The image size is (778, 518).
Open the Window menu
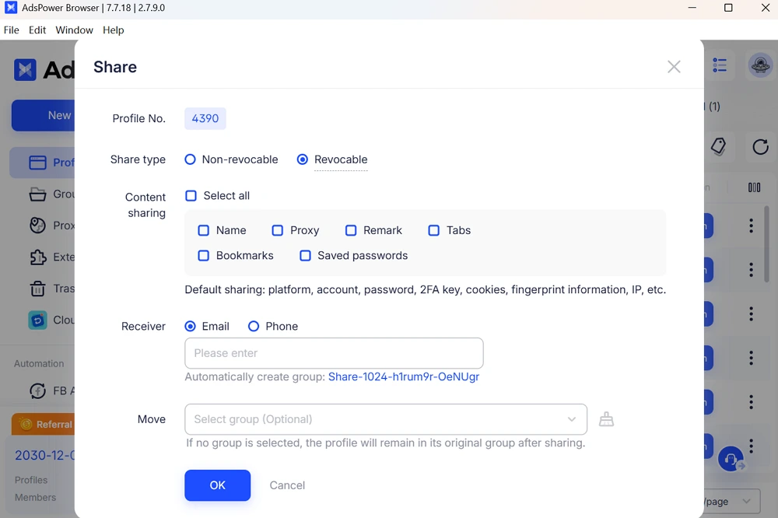(74, 30)
